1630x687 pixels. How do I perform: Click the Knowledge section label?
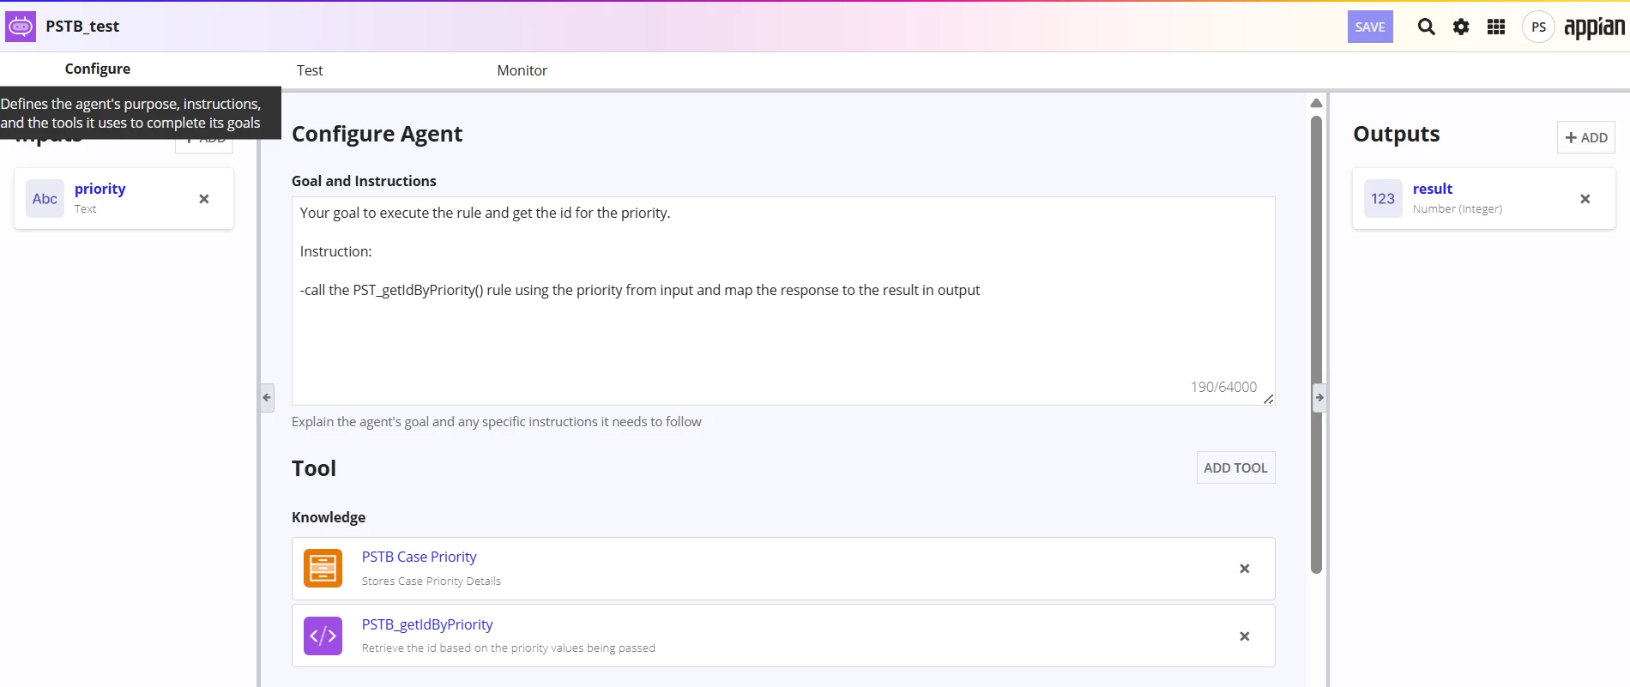coord(329,517)
